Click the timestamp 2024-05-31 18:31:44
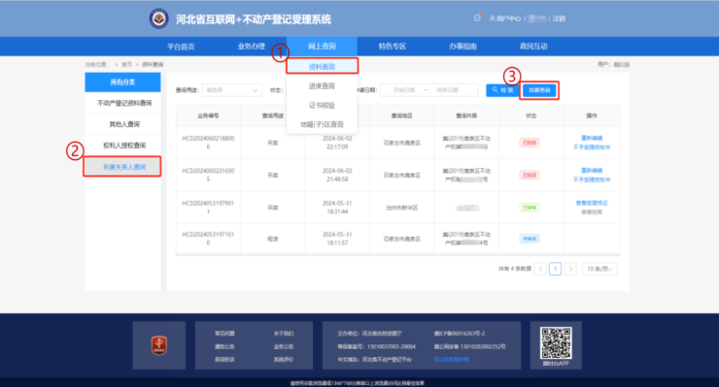719x387 pixels. pos(337,208)
